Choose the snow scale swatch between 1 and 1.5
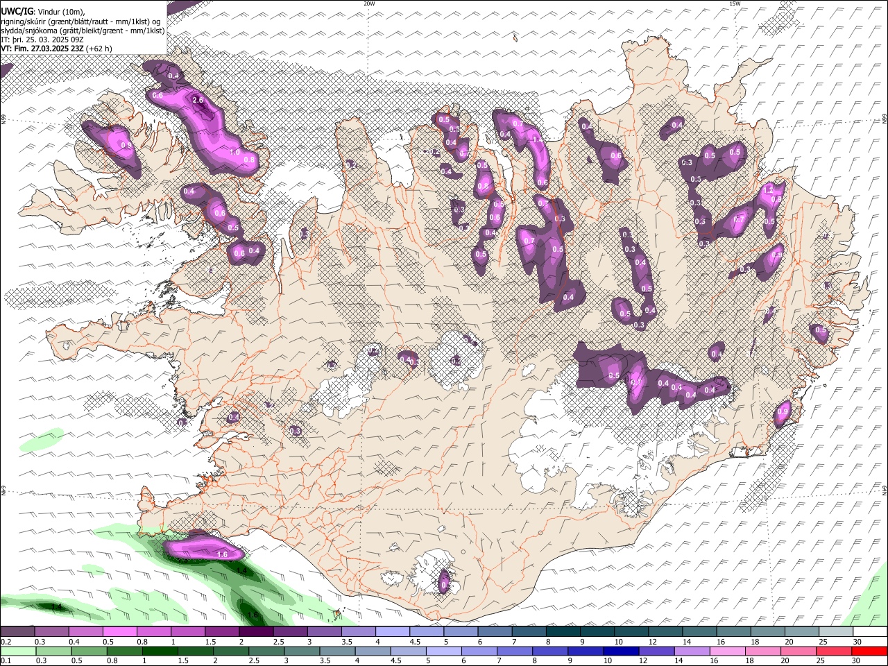Screen dimensions: 888x666 click(187, 631)
